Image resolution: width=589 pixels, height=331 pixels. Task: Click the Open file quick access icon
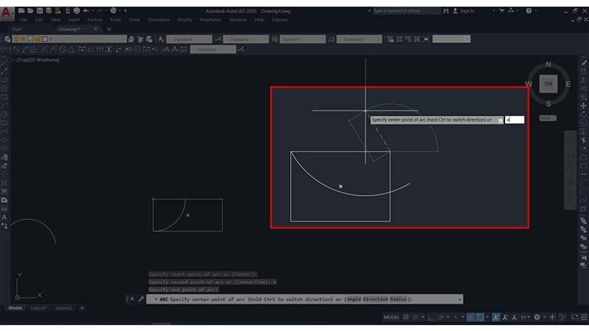[30, 10]
